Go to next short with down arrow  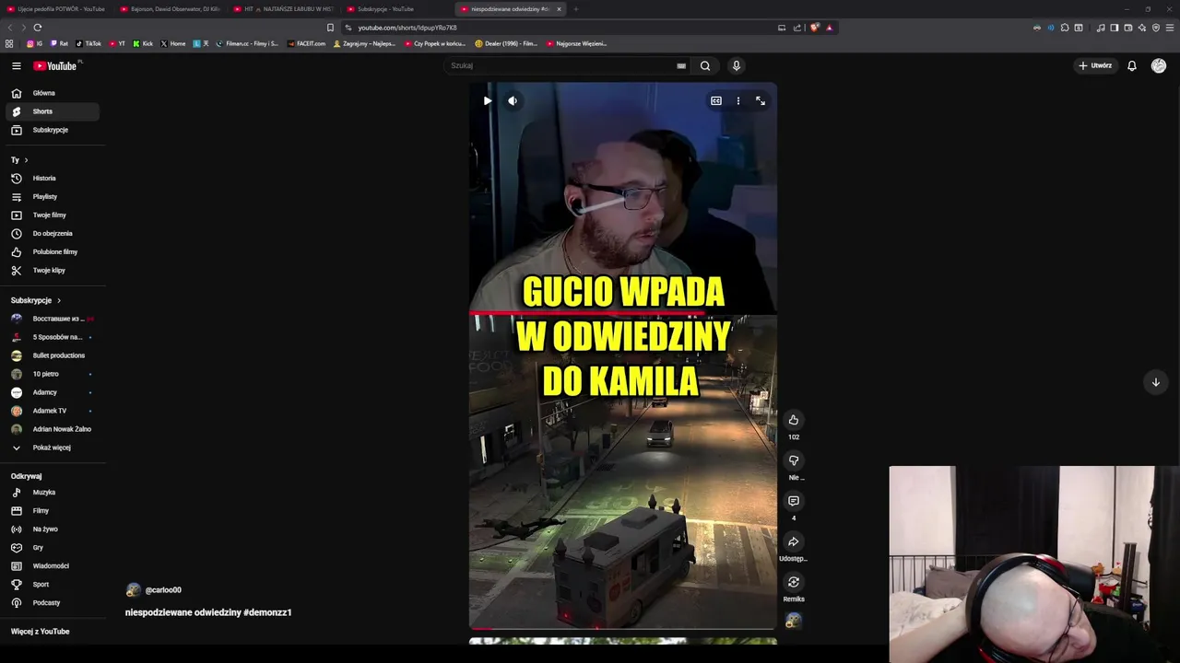[x=1155, y=382]
